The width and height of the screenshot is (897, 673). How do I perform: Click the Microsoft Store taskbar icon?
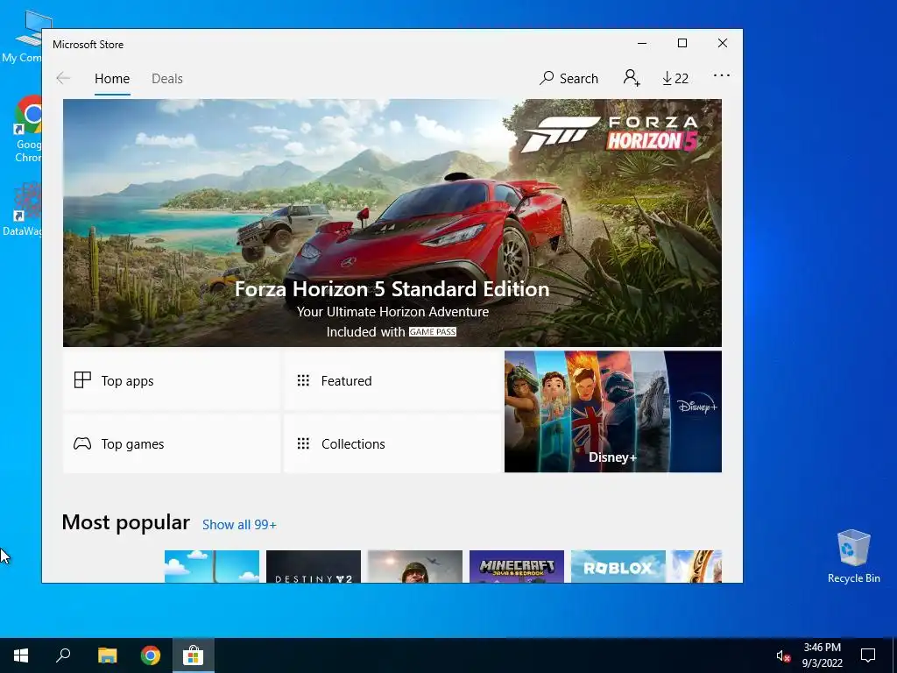[x=194, y=655]
